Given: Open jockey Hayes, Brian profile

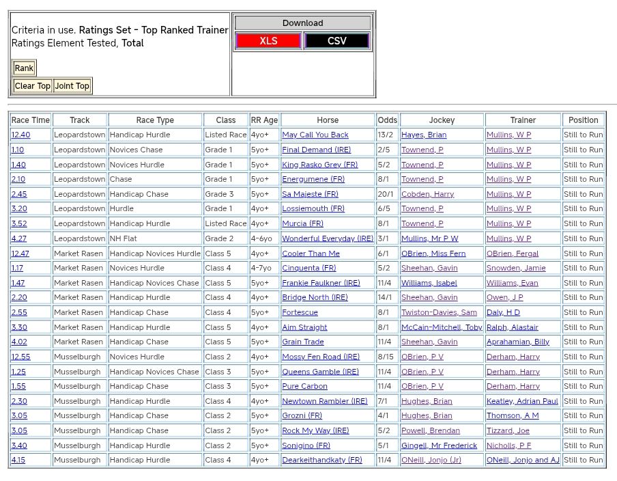Looking at the screenshot, I should (424, 135).
